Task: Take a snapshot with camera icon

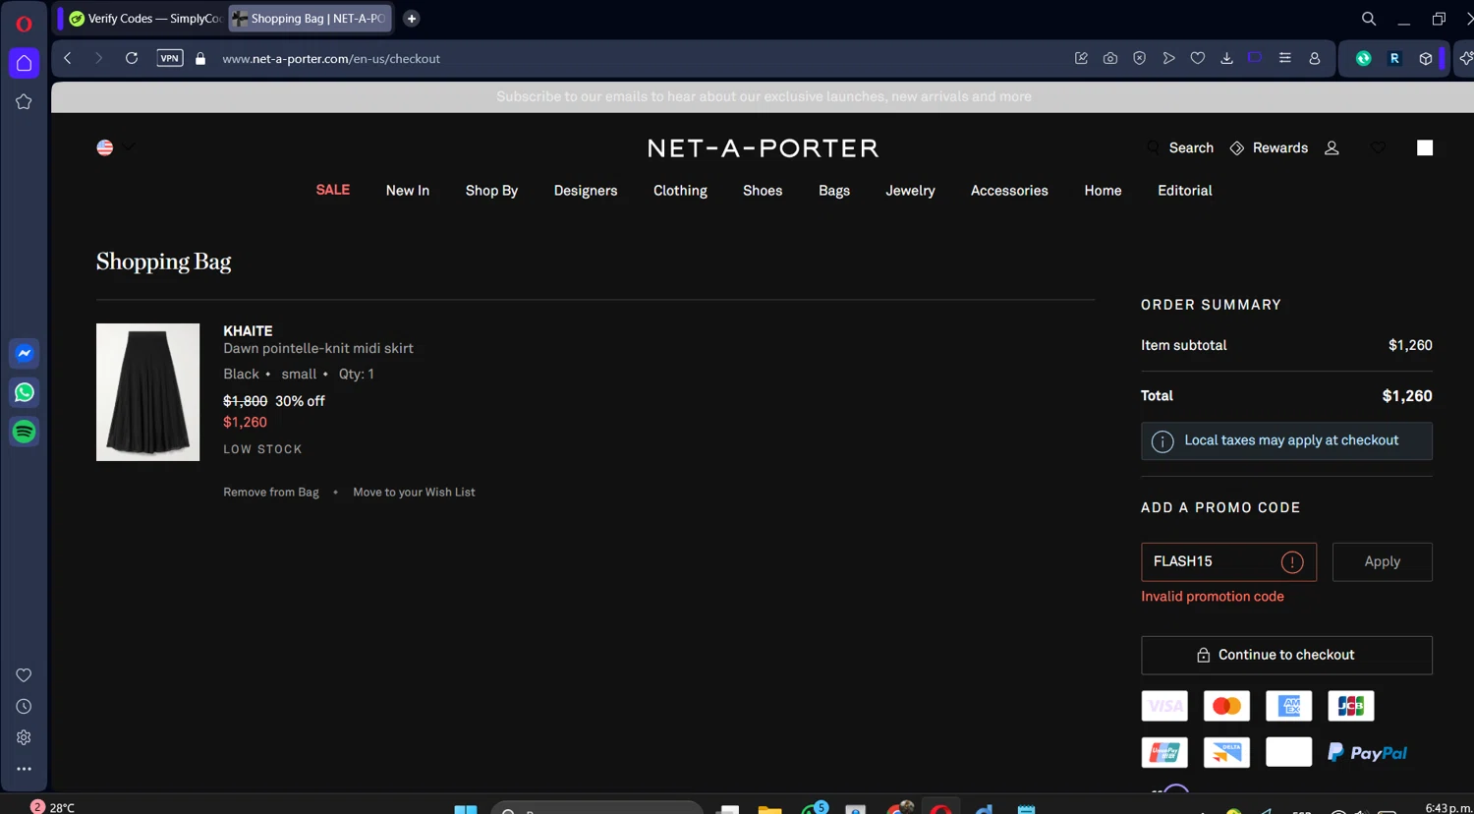Action: click(x=1110, y=59)
